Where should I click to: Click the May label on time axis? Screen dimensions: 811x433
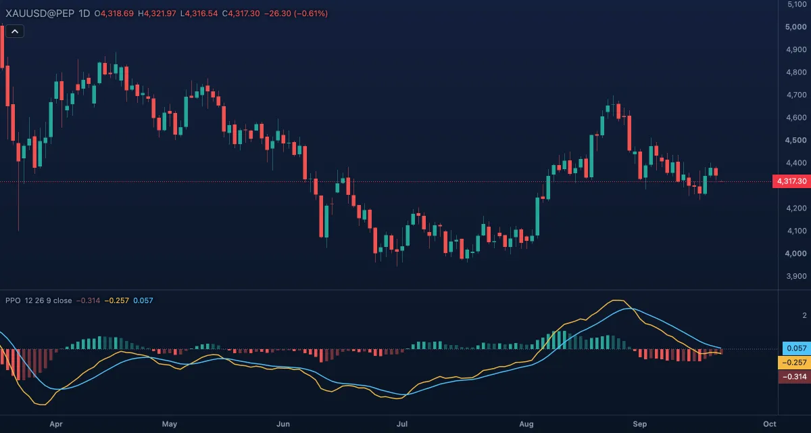tap(170, 424)
